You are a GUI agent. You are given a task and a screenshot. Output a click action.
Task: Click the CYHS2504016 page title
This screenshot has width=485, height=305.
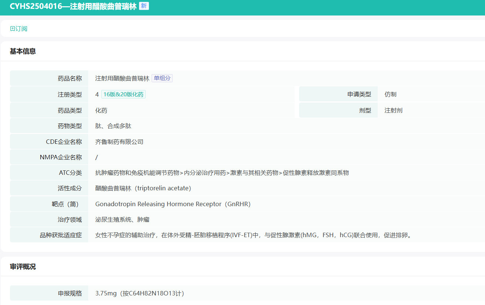(x=73, y=6)
